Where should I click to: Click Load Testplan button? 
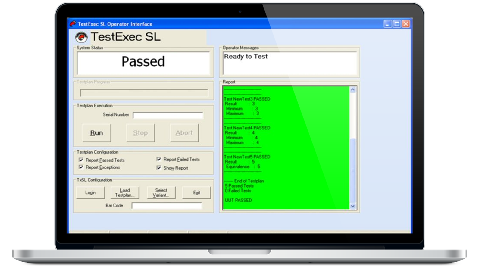pos(125,192)
